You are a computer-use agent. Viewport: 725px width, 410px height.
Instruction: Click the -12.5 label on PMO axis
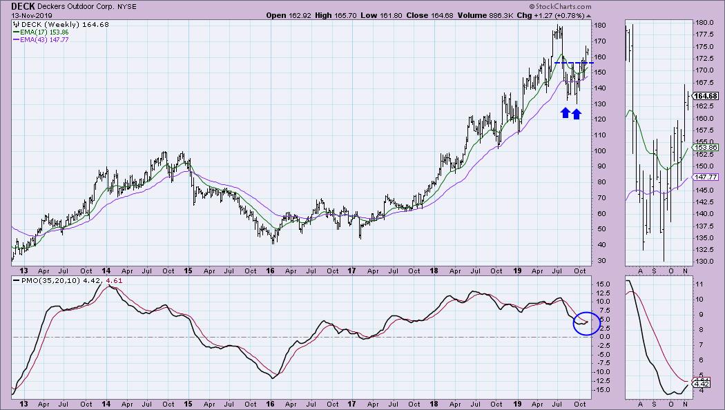coord(601,381)
